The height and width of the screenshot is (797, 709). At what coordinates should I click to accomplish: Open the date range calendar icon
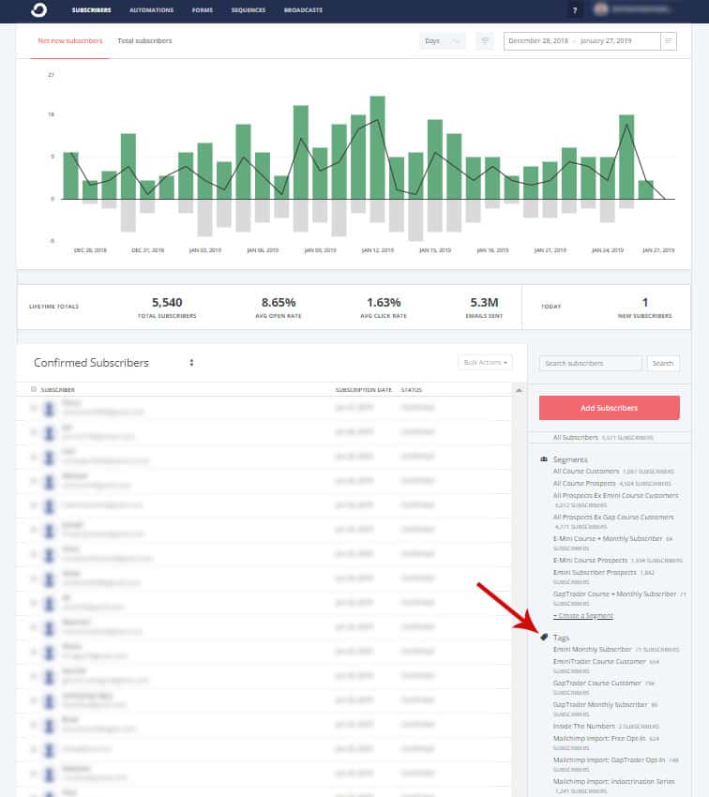tap(668, 41)
